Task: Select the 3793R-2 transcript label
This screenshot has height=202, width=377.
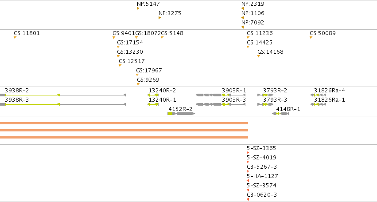Action: [x=275, y=91]
